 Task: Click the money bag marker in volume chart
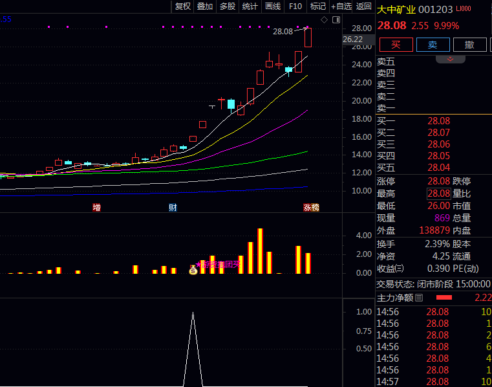(x=193, y=269)
